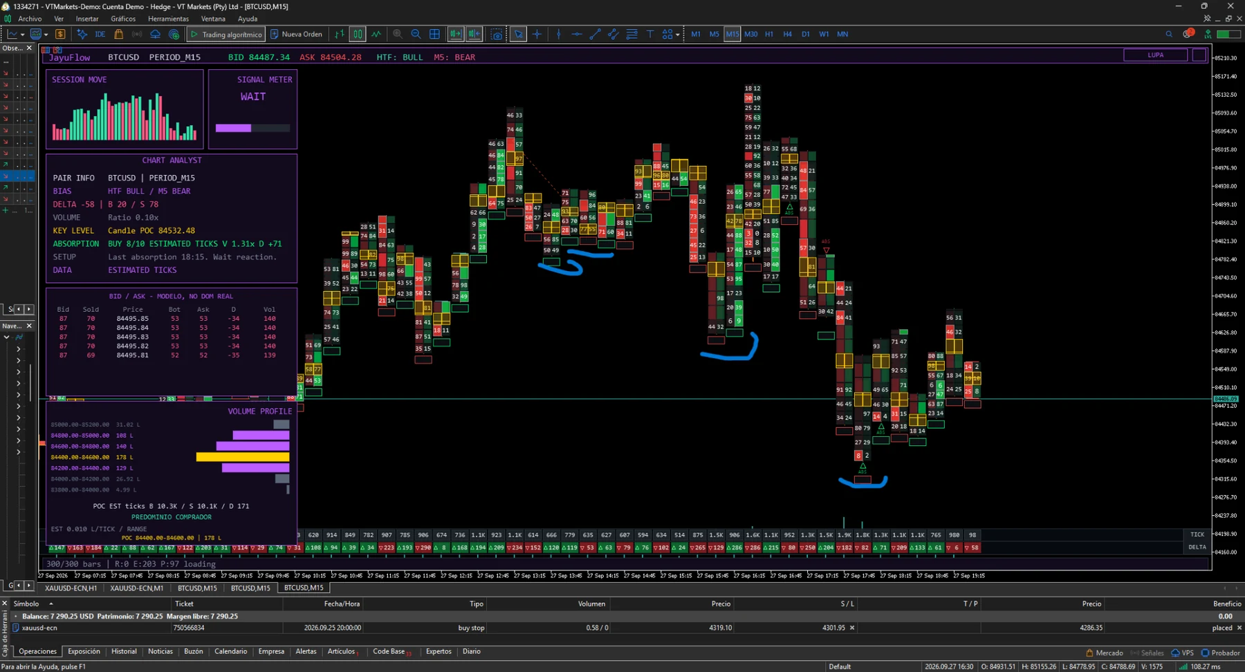Remove stop loss on xauusd-ecn order
Screen dimensions: 1245x672
coord(852,628)
